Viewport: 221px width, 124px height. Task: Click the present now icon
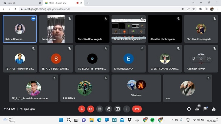[x=118, y=109]
